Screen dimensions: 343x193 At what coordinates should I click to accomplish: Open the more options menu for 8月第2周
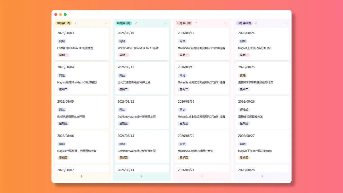pyautogui.click(x=165, y=23)
